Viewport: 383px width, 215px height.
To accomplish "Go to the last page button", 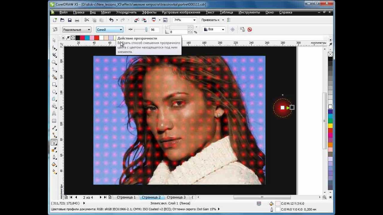I will (x=105, y=197).
